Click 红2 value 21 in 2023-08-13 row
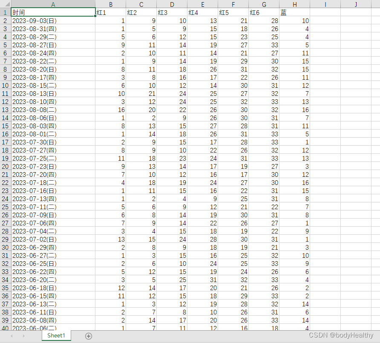The width and height of the screenshot is (380, 343). coord(141,94)
